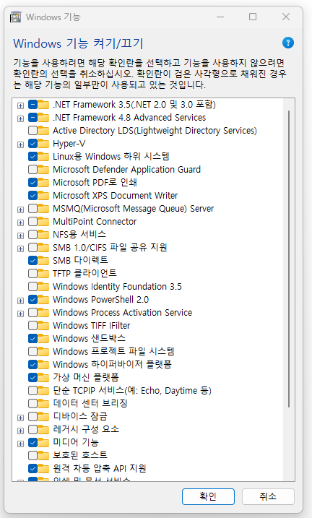Screen dimensions: 312x518
Task: Click the folder icon beside 미디어 기능
Action: (43, 442)
